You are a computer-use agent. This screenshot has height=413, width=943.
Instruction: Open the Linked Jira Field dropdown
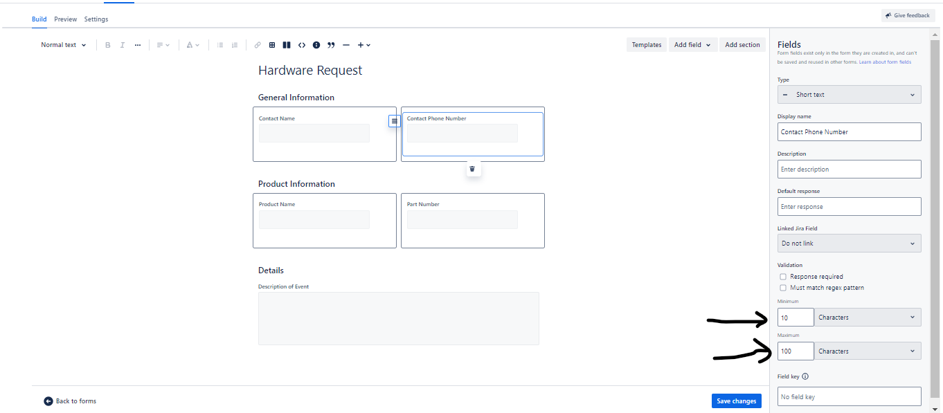pos(849,243)
